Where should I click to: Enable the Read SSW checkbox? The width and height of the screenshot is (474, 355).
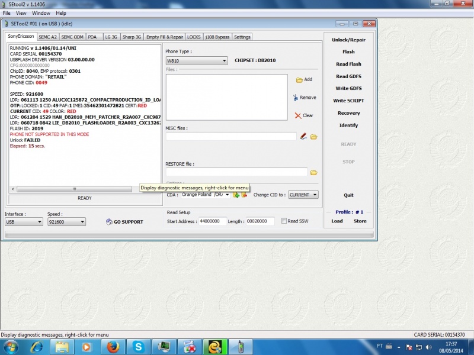[x=284, y=221]
